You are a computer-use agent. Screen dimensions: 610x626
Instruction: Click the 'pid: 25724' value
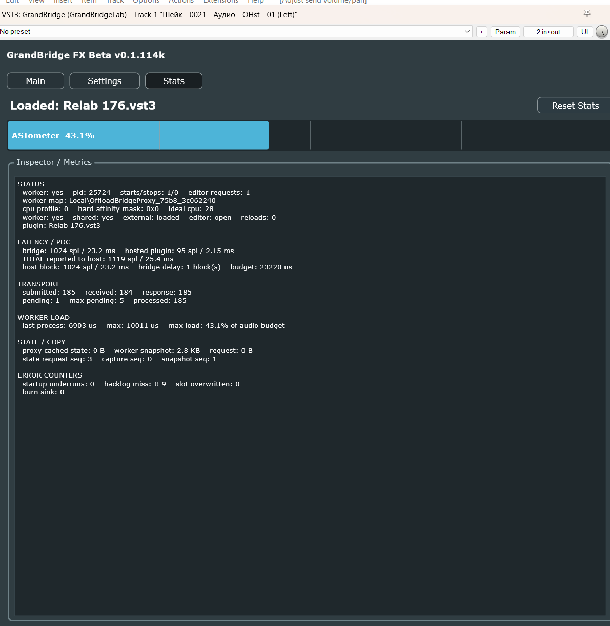coord(92,193)
